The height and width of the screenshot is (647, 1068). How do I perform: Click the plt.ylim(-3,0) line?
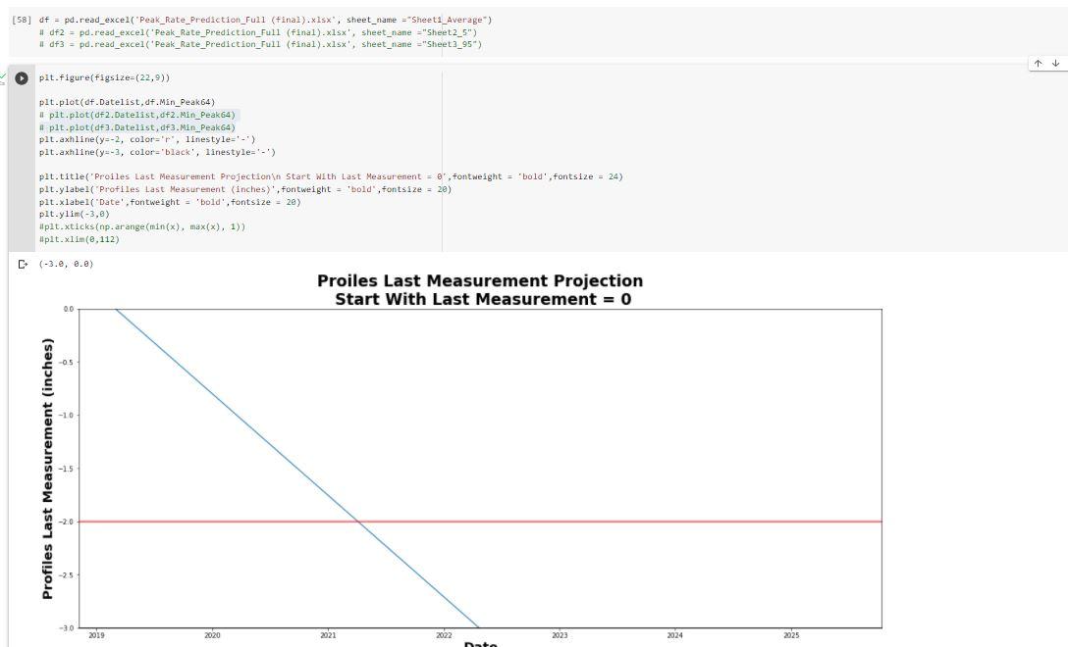pos(75,215)
